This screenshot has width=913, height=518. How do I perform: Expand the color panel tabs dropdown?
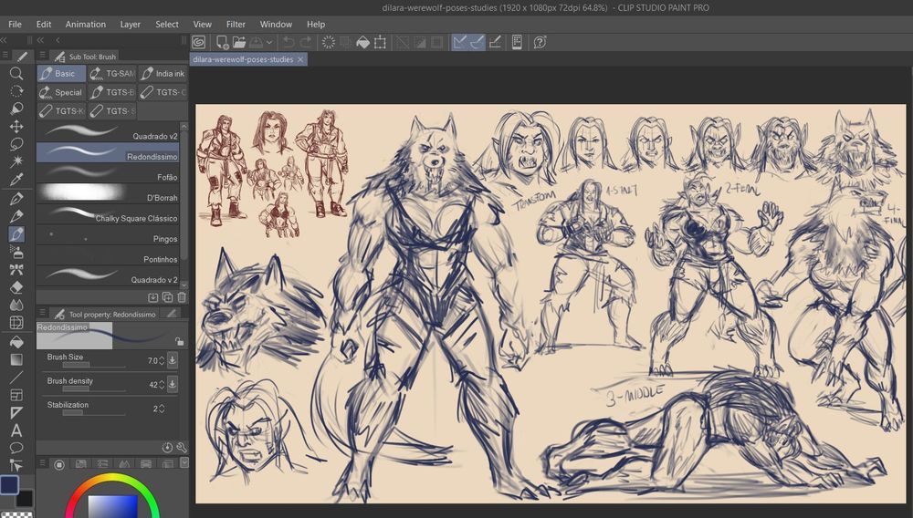pyautogui.click(x=184, y=463)
